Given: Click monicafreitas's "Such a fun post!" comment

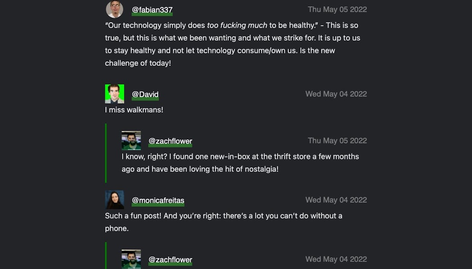Looking at the screenshot, I should (x=223, y=222).
